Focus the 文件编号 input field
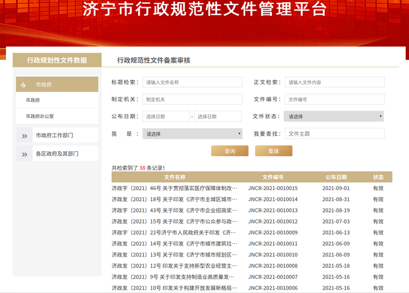 coord(334,99)
